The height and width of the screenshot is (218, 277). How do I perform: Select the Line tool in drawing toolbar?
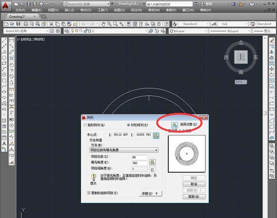(3, 41)
